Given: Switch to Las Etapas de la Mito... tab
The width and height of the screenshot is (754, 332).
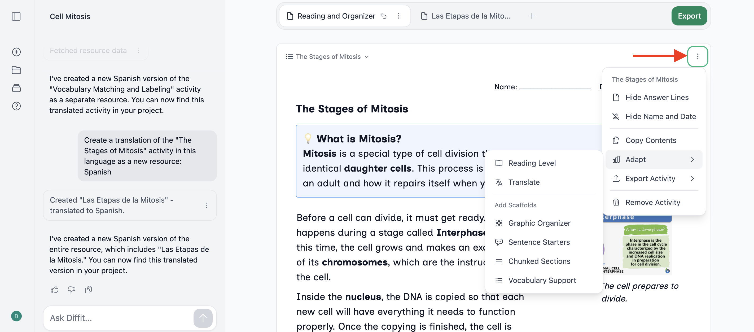Looking at the screenshot, I should pyautogui.click(x=466, y=16).
